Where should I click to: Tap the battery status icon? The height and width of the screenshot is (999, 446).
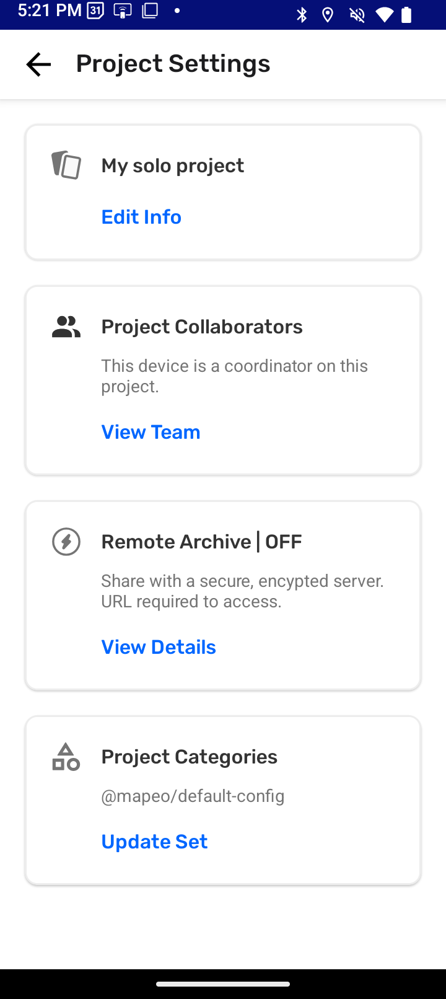[x=406, y=14]
